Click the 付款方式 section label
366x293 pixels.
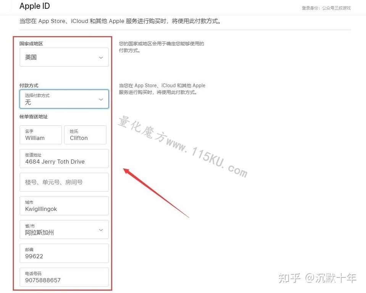(29, 85)
